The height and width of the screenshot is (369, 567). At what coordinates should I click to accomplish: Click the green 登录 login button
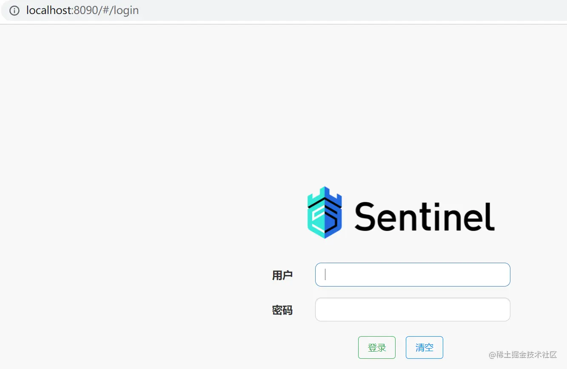pyautogui.click(x=377, y=347)
